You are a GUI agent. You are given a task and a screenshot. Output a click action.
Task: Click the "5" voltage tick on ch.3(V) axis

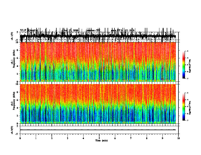[18, 126]
